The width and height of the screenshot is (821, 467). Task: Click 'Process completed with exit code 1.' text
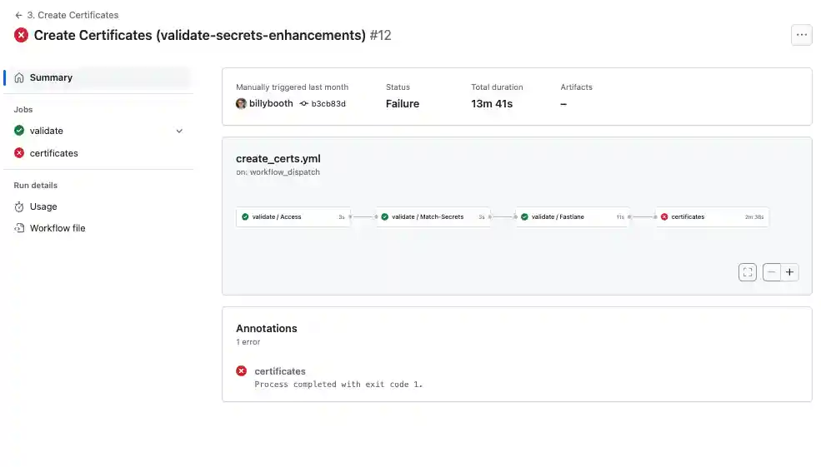[x=338, y=385]
